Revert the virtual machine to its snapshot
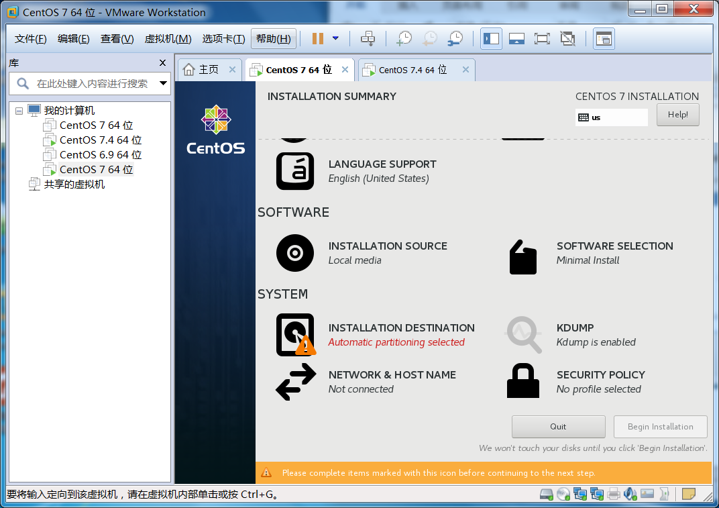The image size is (719, 508). [430, 38]
